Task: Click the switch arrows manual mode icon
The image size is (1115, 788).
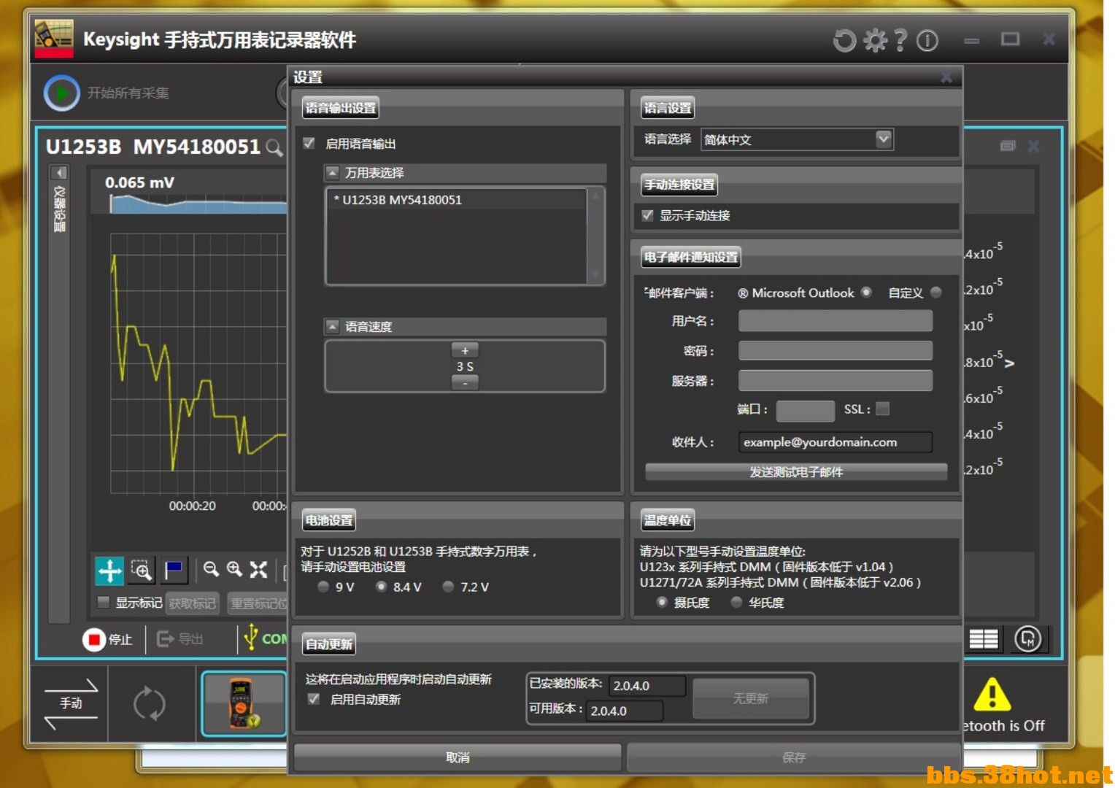Action: [x=71, y=704]
